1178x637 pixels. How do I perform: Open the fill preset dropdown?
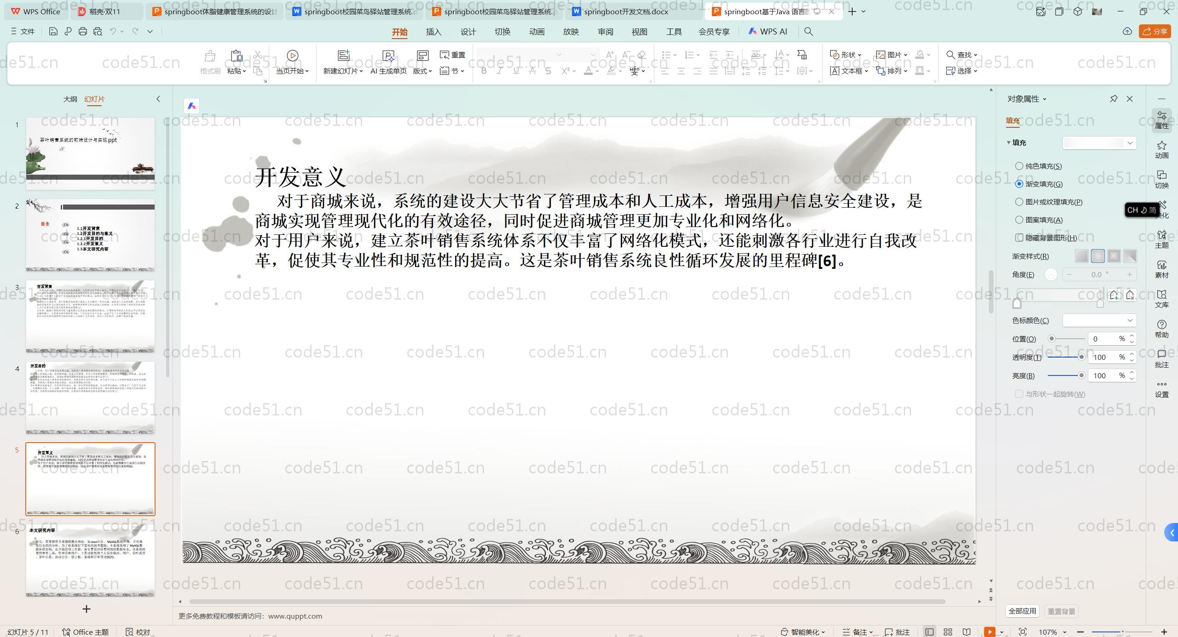point(1130,143)
